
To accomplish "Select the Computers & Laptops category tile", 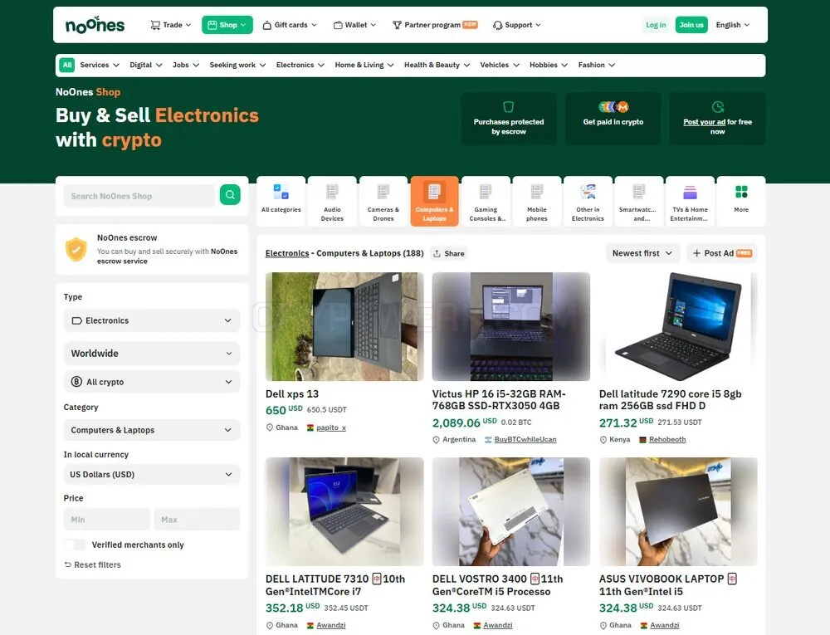I will [434, 201].
